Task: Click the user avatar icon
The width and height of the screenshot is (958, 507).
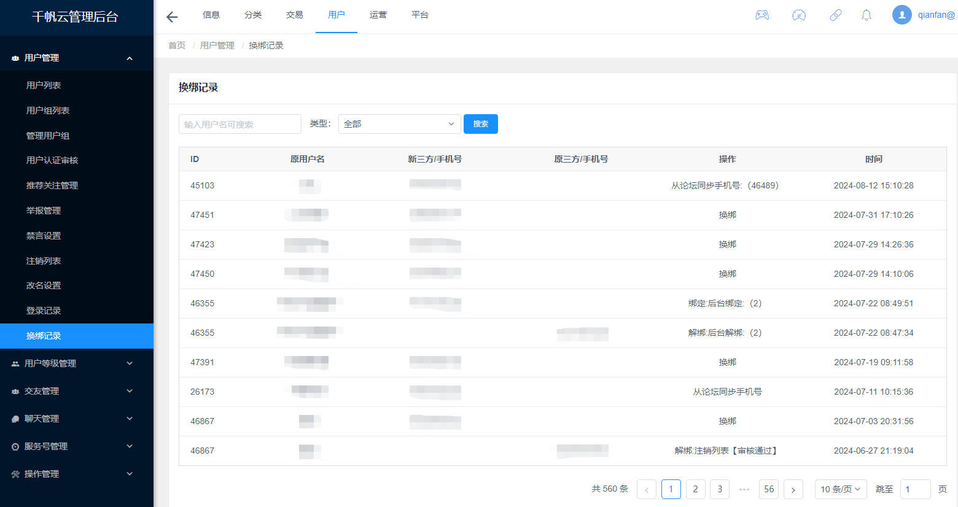Action: coord(902,15)
